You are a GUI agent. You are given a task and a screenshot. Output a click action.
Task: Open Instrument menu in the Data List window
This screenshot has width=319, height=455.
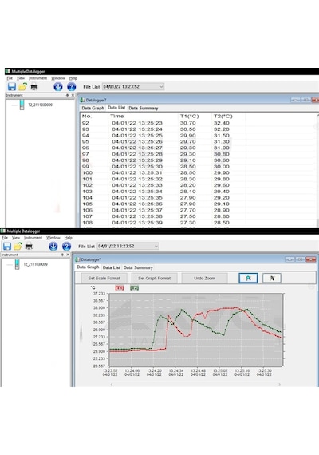point(37,78)
